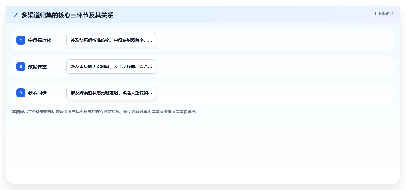Click the caption starting with 本图展示三个环节
Viewport: 406px width, 190px height.
(105, 112)
